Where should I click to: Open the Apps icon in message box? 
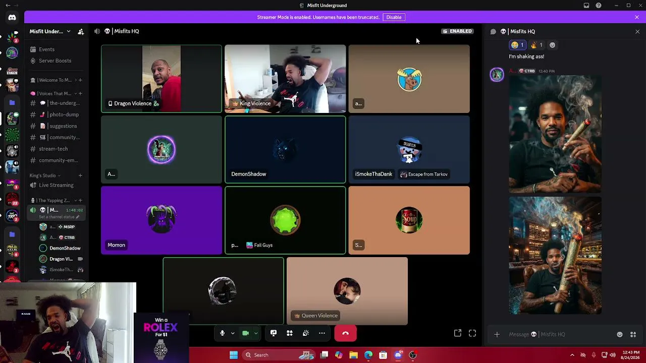633,334
